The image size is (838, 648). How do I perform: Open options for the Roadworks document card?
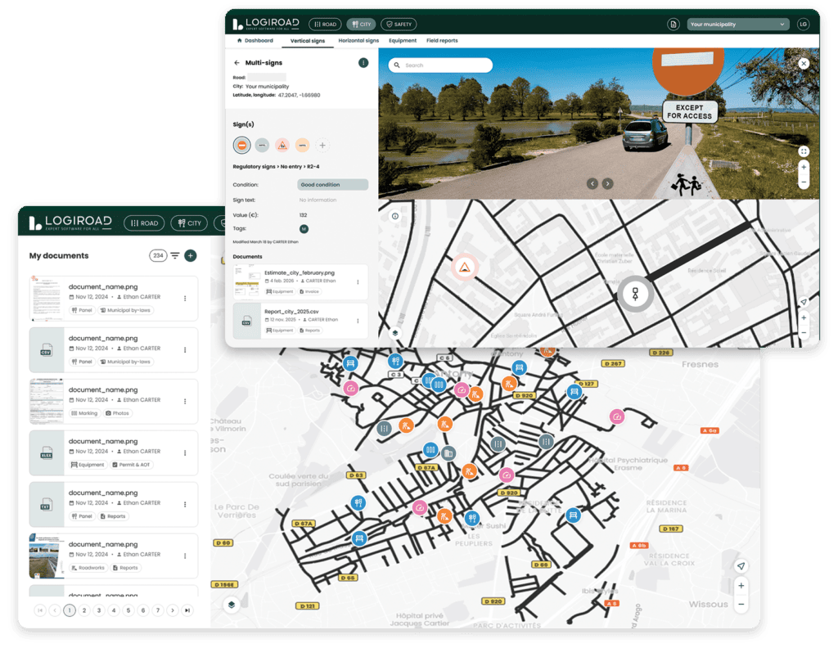coord(185,556)
